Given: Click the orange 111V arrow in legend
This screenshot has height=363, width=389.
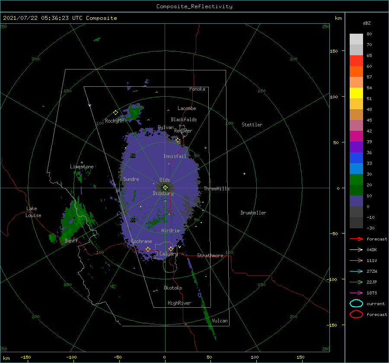Looking at the screenshot, I should click(356, 260).
